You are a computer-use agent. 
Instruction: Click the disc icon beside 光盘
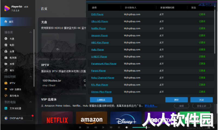[6, 39]
